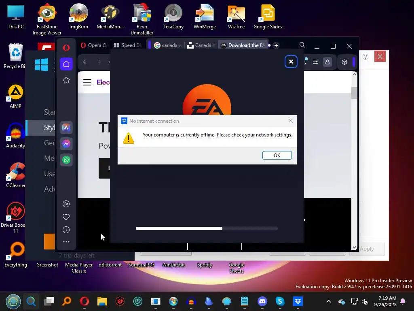Open WizTree desktop shortcut
This screenshot has width=414, height=311.
click(236, 16)
